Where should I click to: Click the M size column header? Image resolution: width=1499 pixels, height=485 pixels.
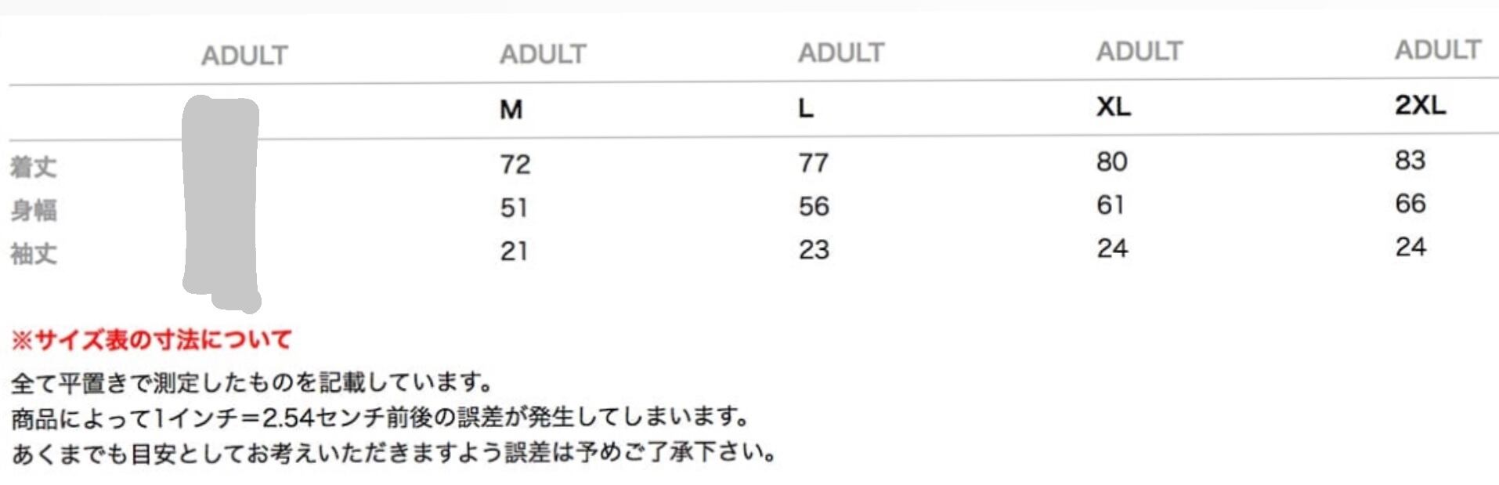(x=511, y=109)
